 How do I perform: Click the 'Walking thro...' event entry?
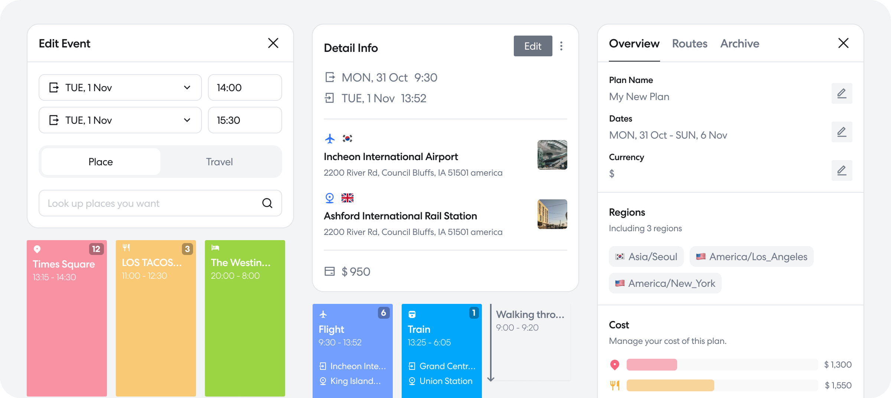530,342
